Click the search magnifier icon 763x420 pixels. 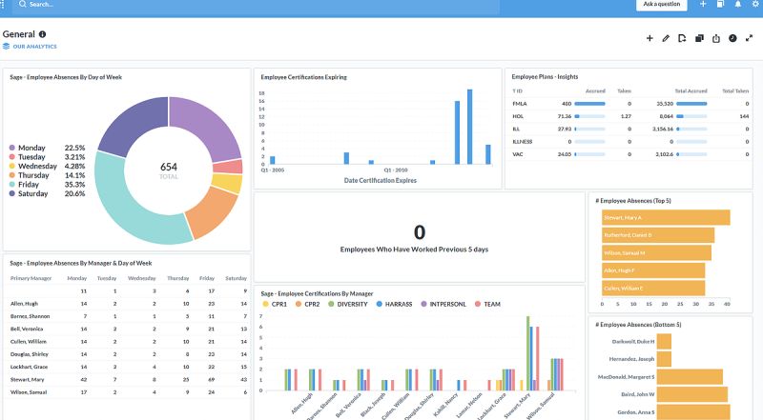pos(22,4)
